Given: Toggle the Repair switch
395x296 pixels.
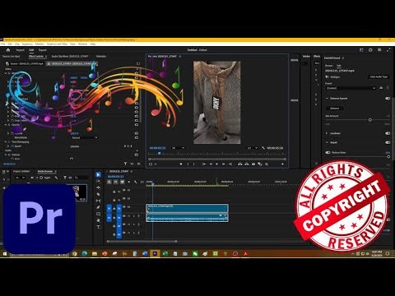Looking at the screenshot, I should [x=388, y=142].
